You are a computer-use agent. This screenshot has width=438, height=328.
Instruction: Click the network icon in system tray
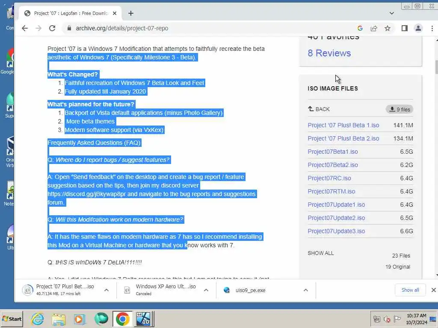click(376, 319)
